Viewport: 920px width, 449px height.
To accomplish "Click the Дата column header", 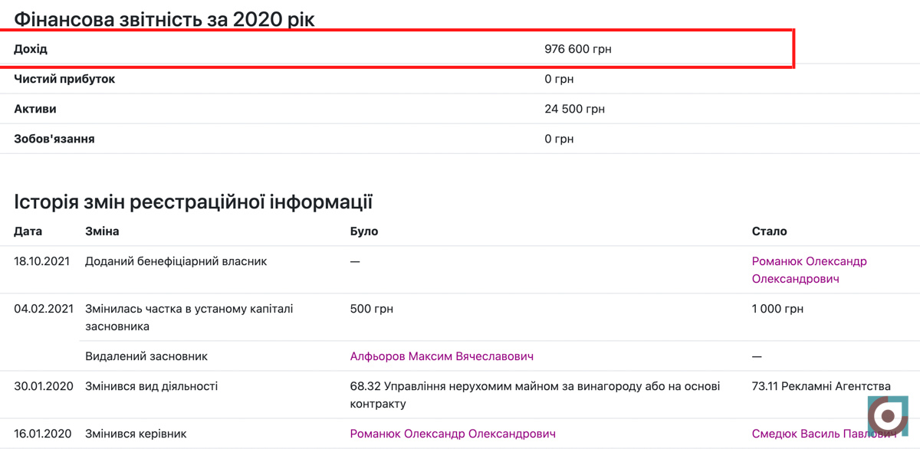I will pyautogui.click(x=28, y=231).
